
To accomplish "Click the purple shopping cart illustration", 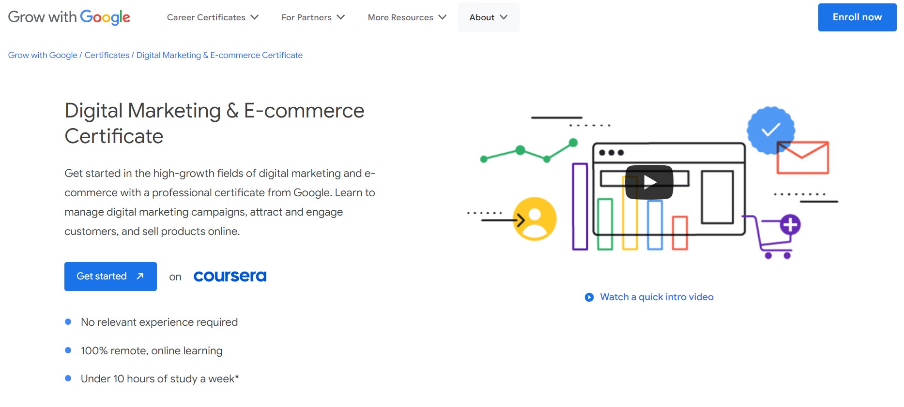I will coord(772,236).
